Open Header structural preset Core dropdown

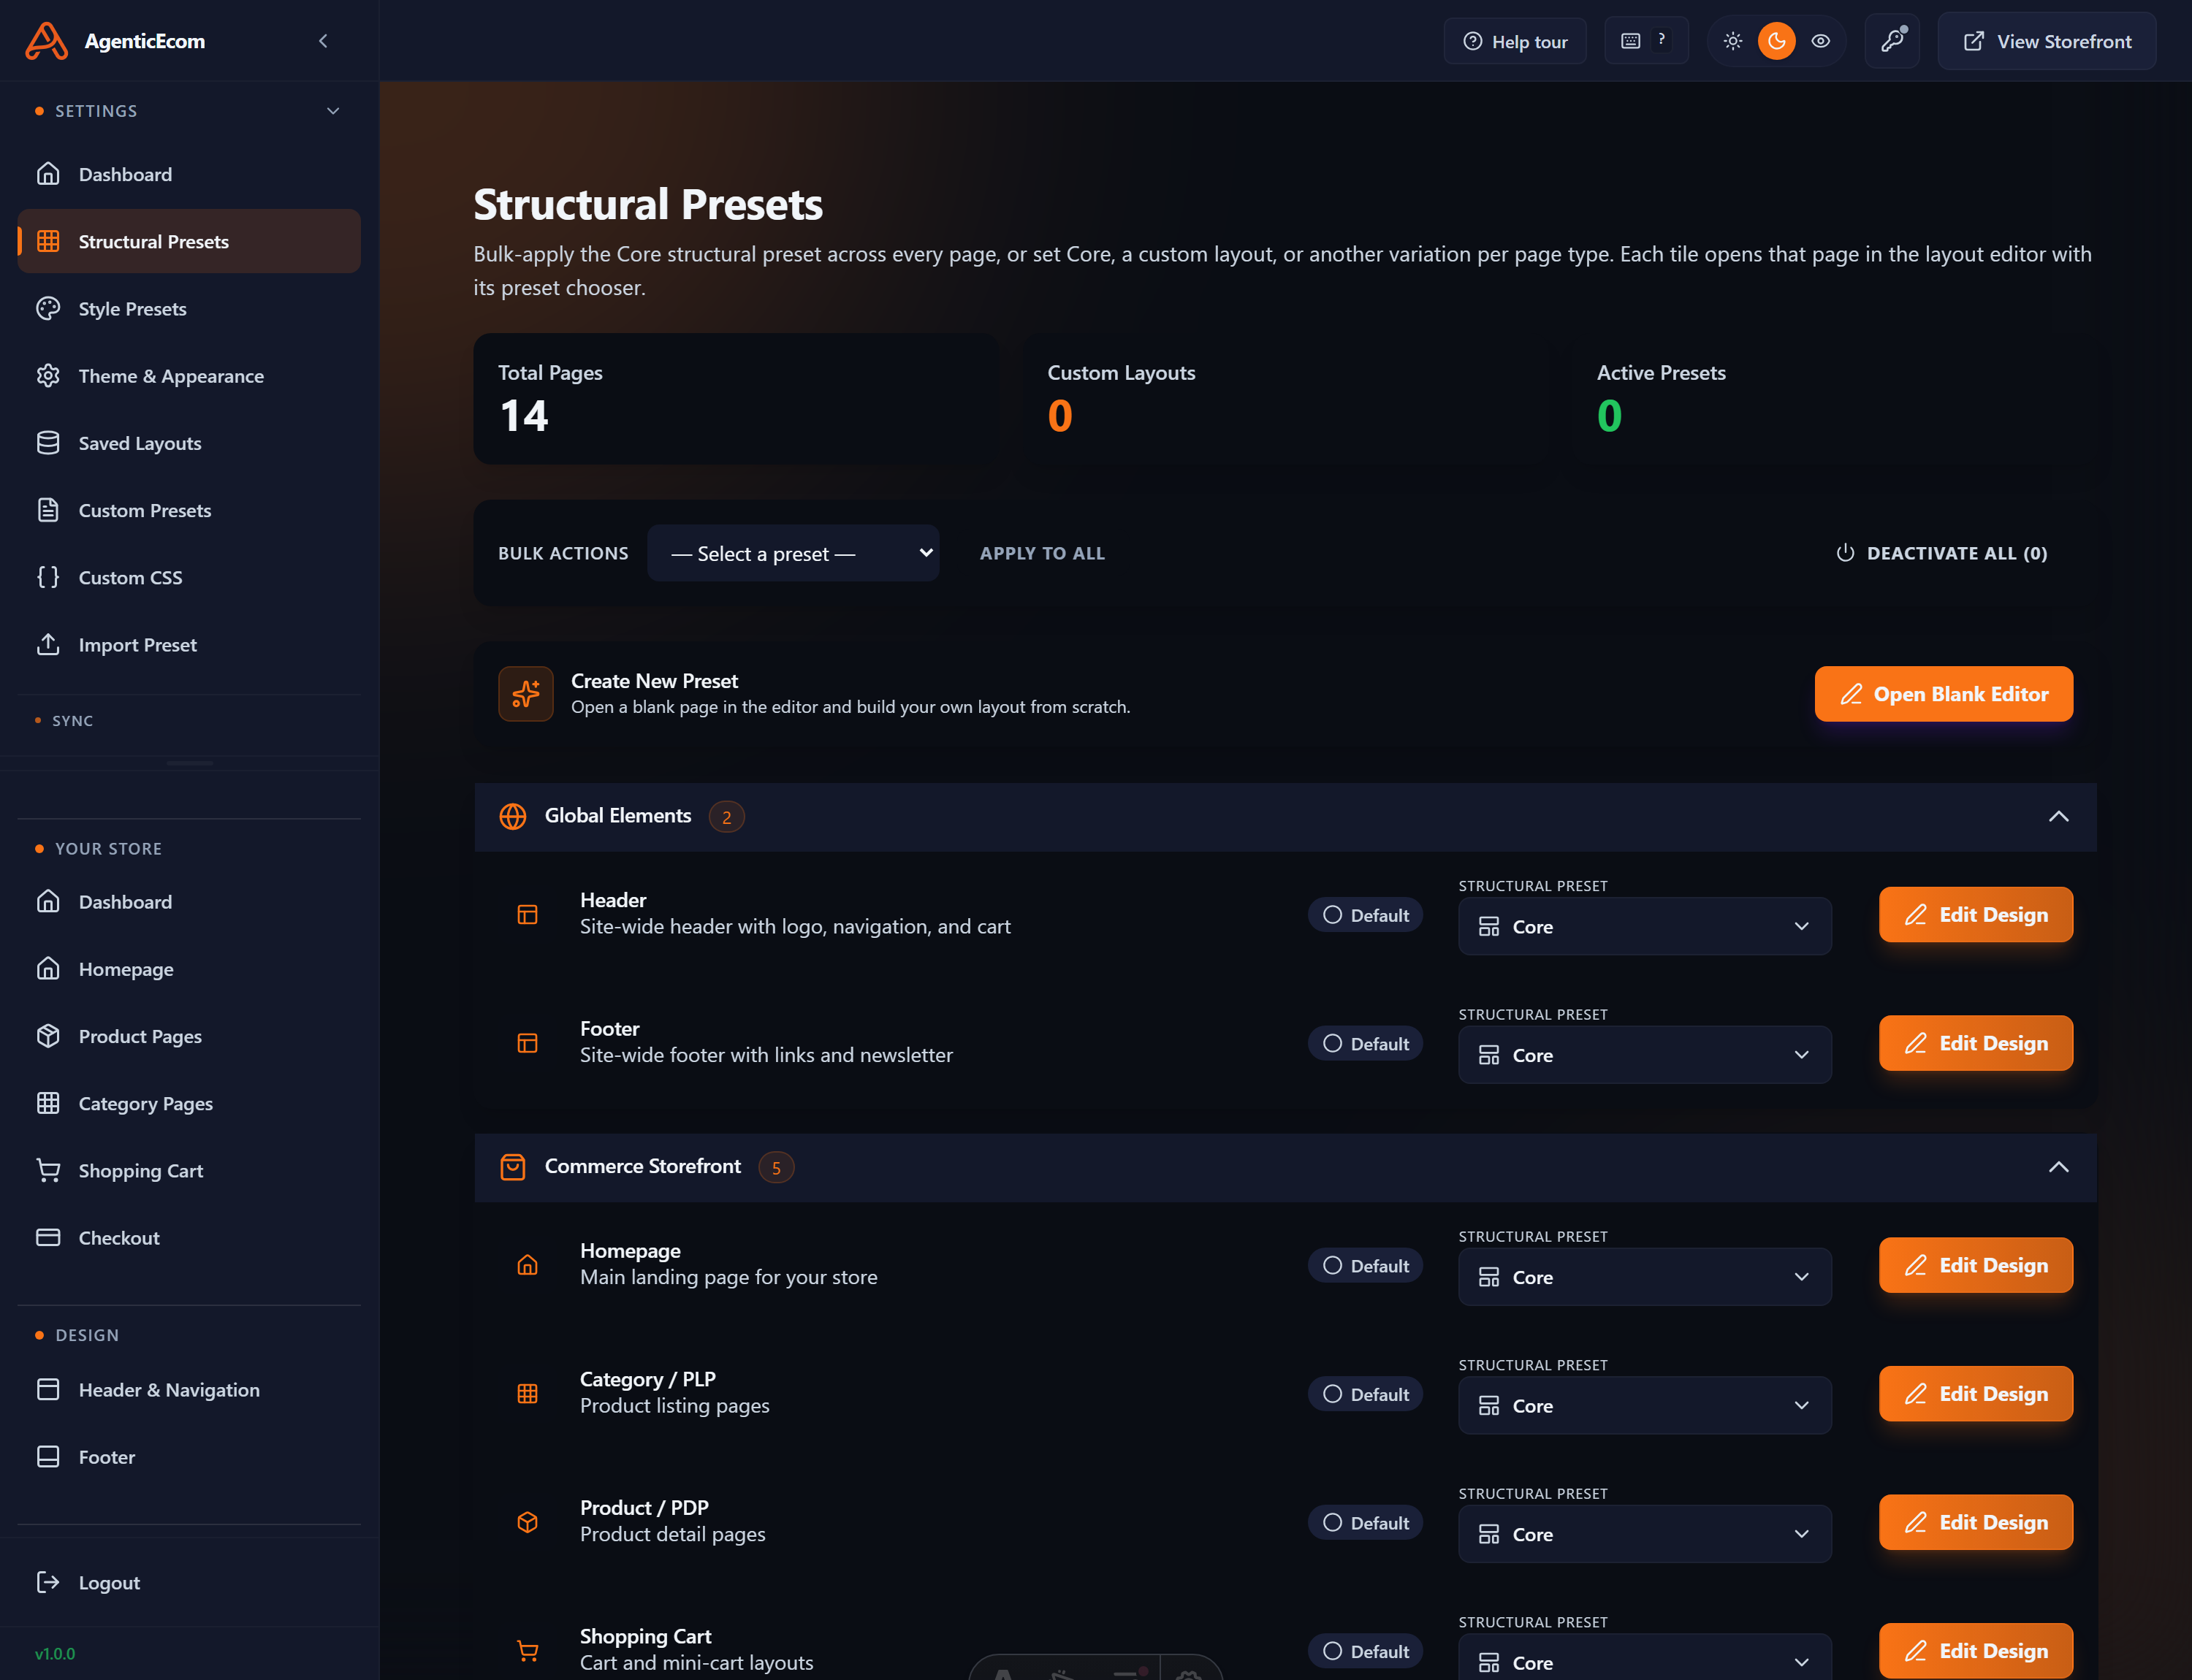pos(1645,926)
